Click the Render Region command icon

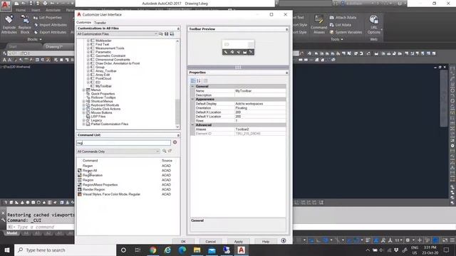click(80, 189)
